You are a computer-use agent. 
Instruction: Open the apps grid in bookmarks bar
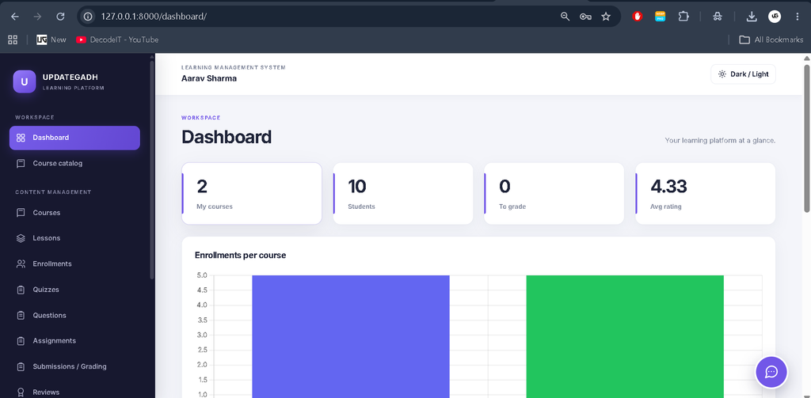coord(13,40)
